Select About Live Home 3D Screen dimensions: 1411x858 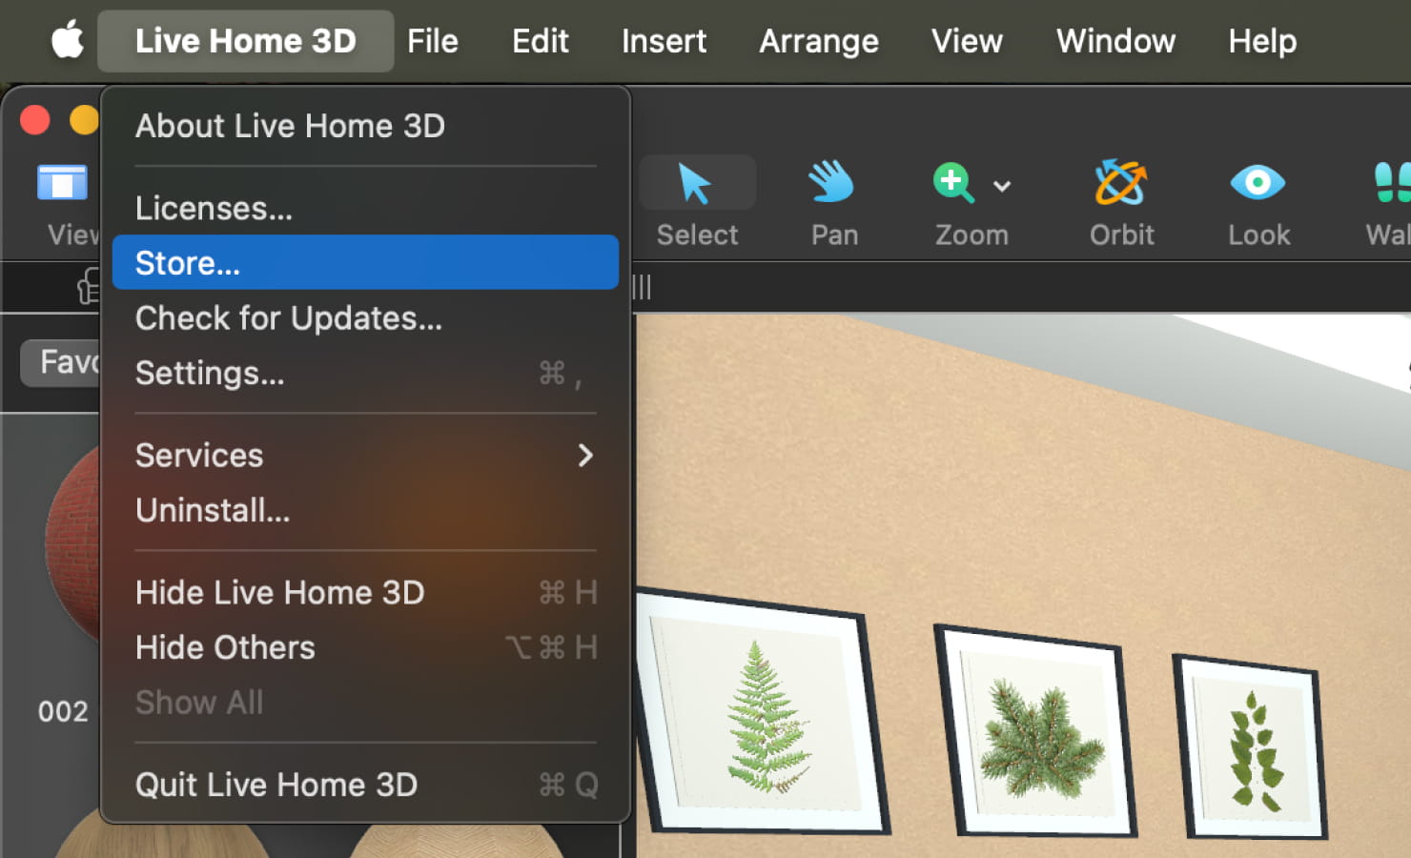pyautogui.click(x=290, y=125)
